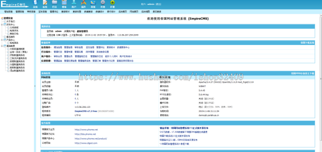Open 管理评论 in the submenu bar
Viewport: 322px width, 152px height.
coord(54,12)
